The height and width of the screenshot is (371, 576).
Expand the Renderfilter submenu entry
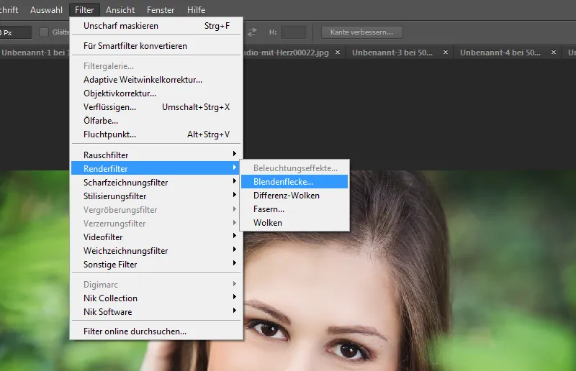tap(156, 168)
